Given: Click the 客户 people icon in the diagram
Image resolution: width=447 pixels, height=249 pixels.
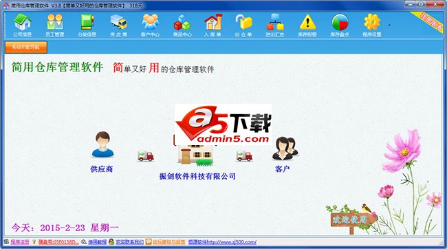Looking at the screenshot, I should point(285,148).
